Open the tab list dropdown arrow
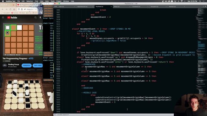This screenshot has height=116, width=207. pos(206,6)
